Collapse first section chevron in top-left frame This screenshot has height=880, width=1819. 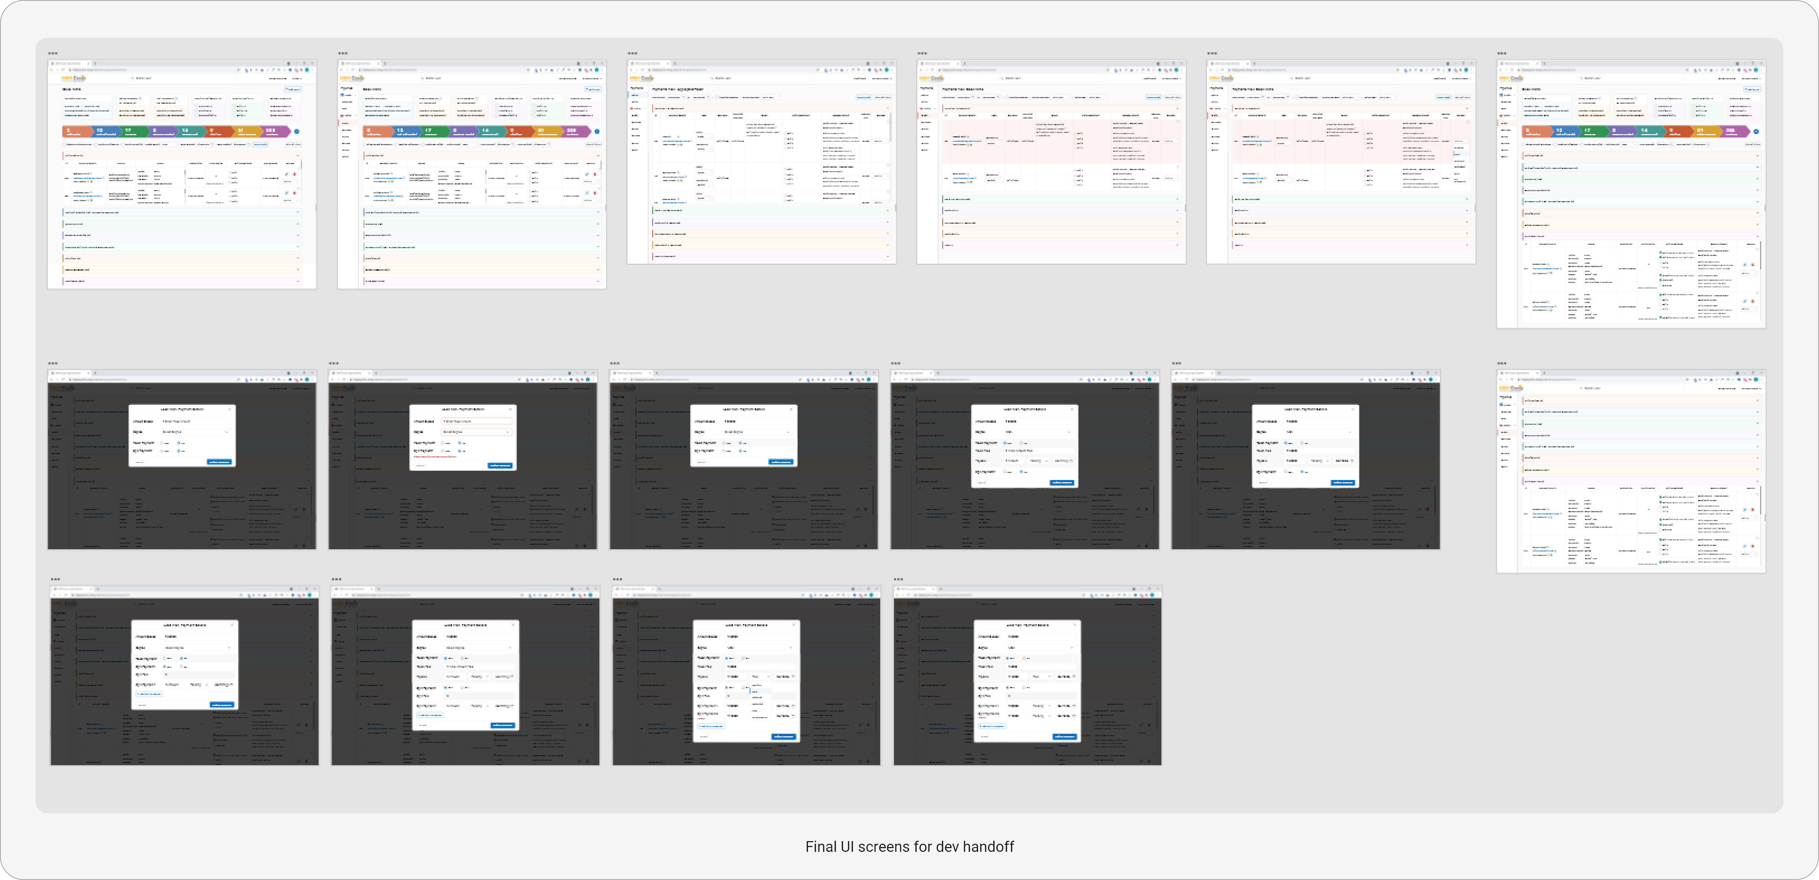point(297,155)
